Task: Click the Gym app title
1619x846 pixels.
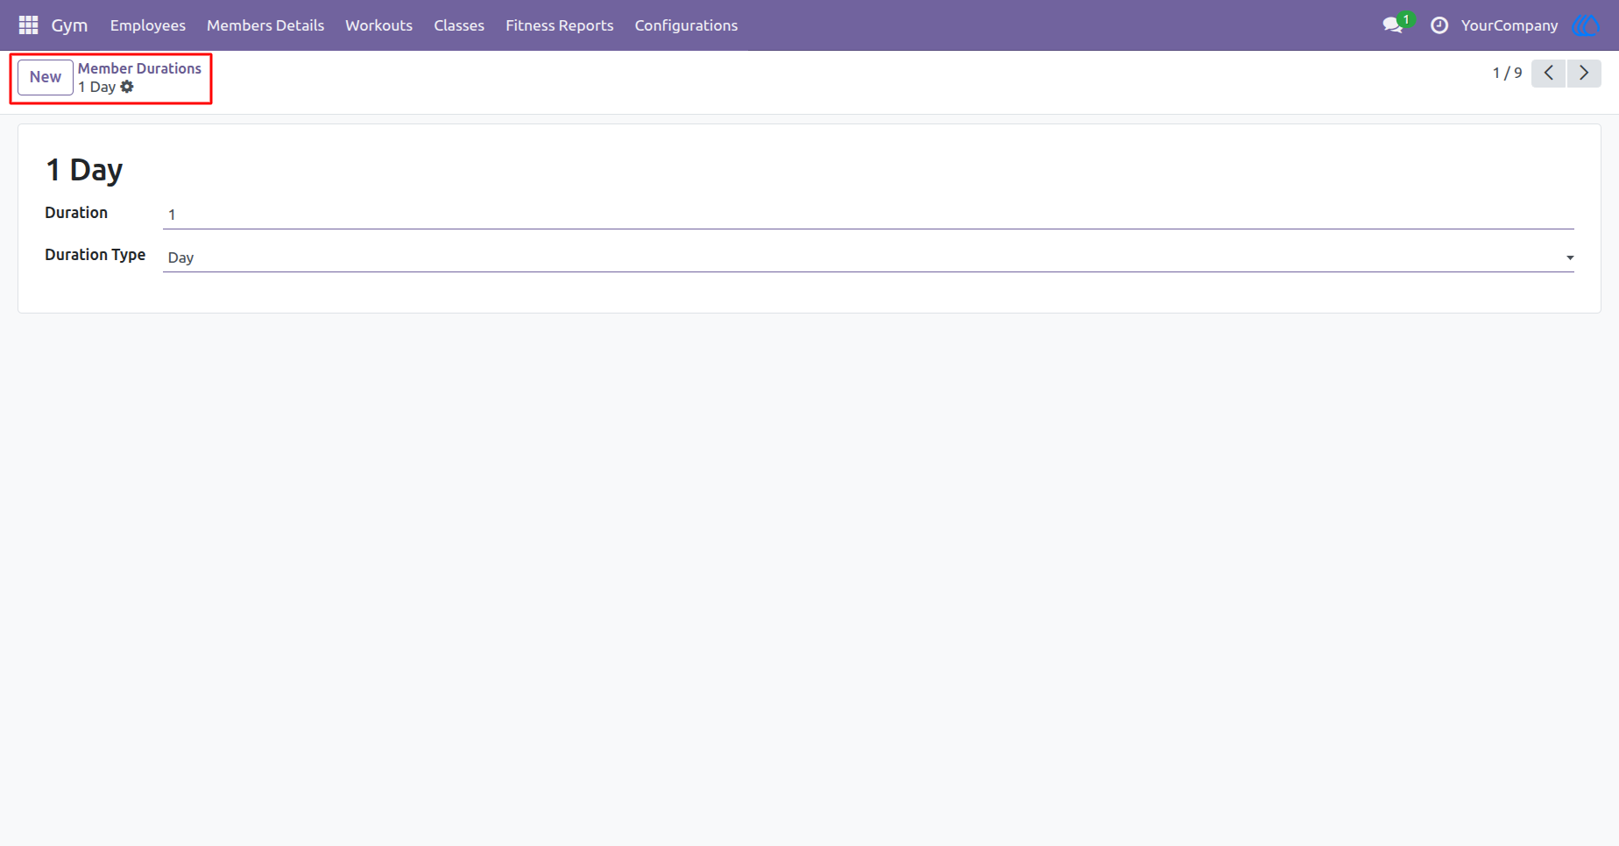Action: [x=69, y=25]
